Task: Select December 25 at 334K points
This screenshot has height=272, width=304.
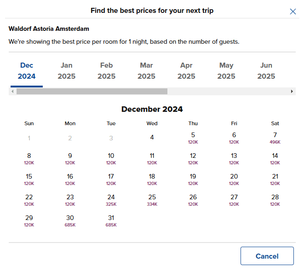Action: (x=152, y=200)
